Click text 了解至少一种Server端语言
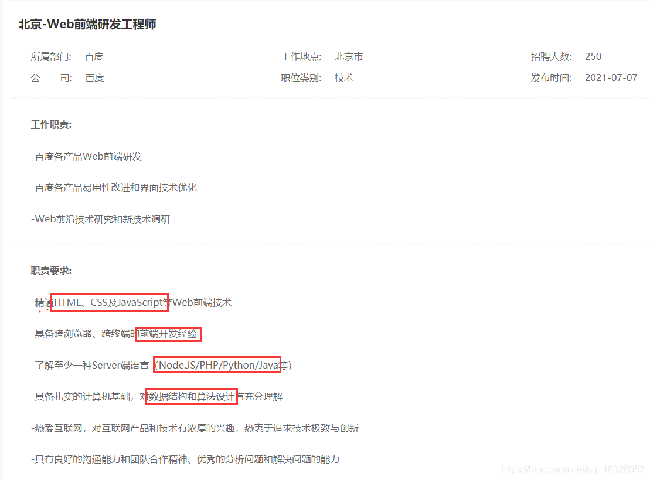 coord(90,366)
